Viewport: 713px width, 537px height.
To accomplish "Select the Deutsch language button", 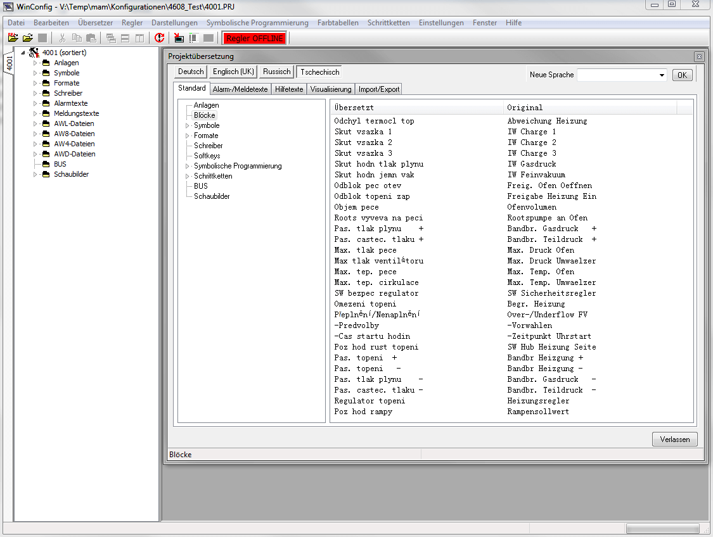I will (191, 72).
